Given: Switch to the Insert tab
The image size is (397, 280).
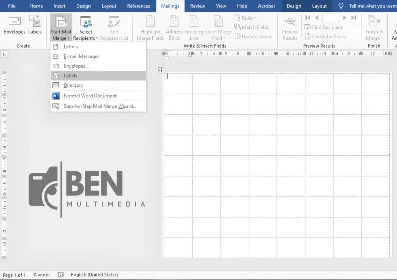Looking at the screenshot, I should [59, 6].
